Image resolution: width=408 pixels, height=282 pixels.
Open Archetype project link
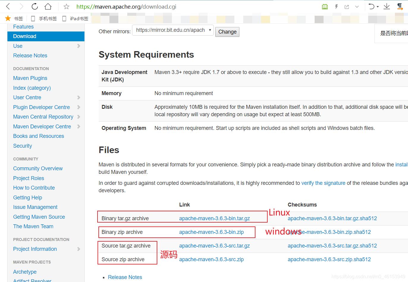(x=25, y=272)
